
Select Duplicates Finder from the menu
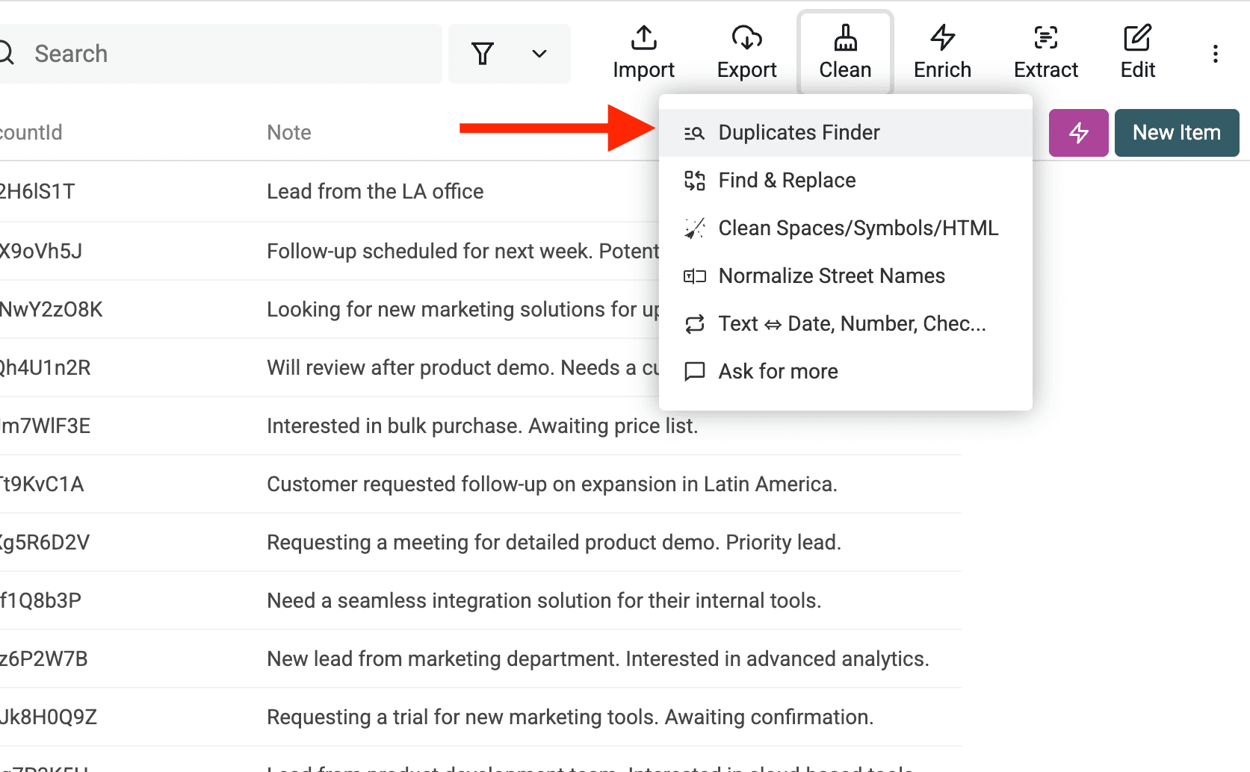[x=799, y=132]
